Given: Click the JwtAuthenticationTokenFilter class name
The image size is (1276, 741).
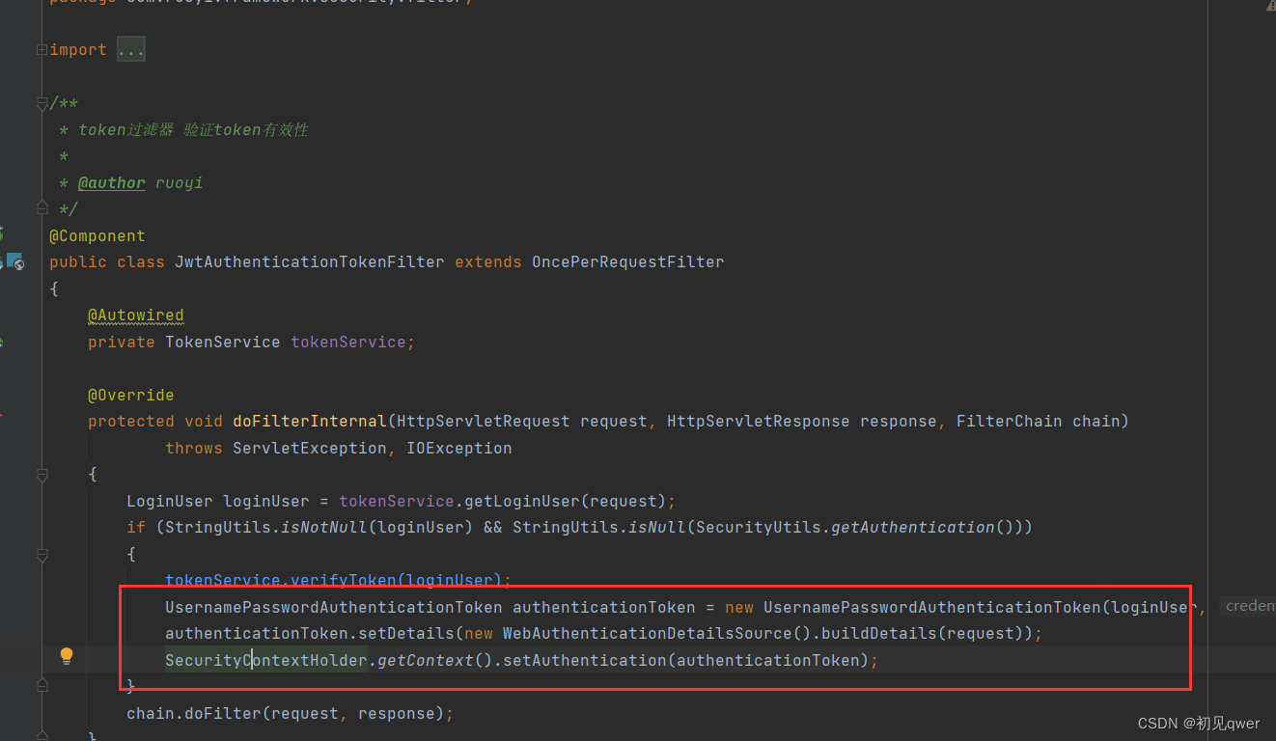Looking at the screenshot, I should [310, 262].
